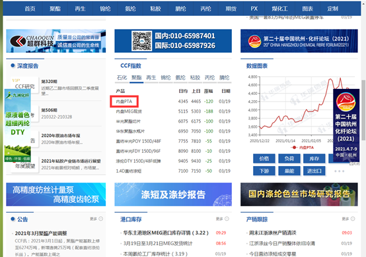Screen dimensions: 366x257
Task: Open the 九洲化纤 floating side ad
Action: 17,125
